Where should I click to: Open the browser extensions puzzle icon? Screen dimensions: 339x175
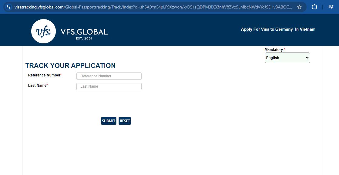(x=314, y=7)
